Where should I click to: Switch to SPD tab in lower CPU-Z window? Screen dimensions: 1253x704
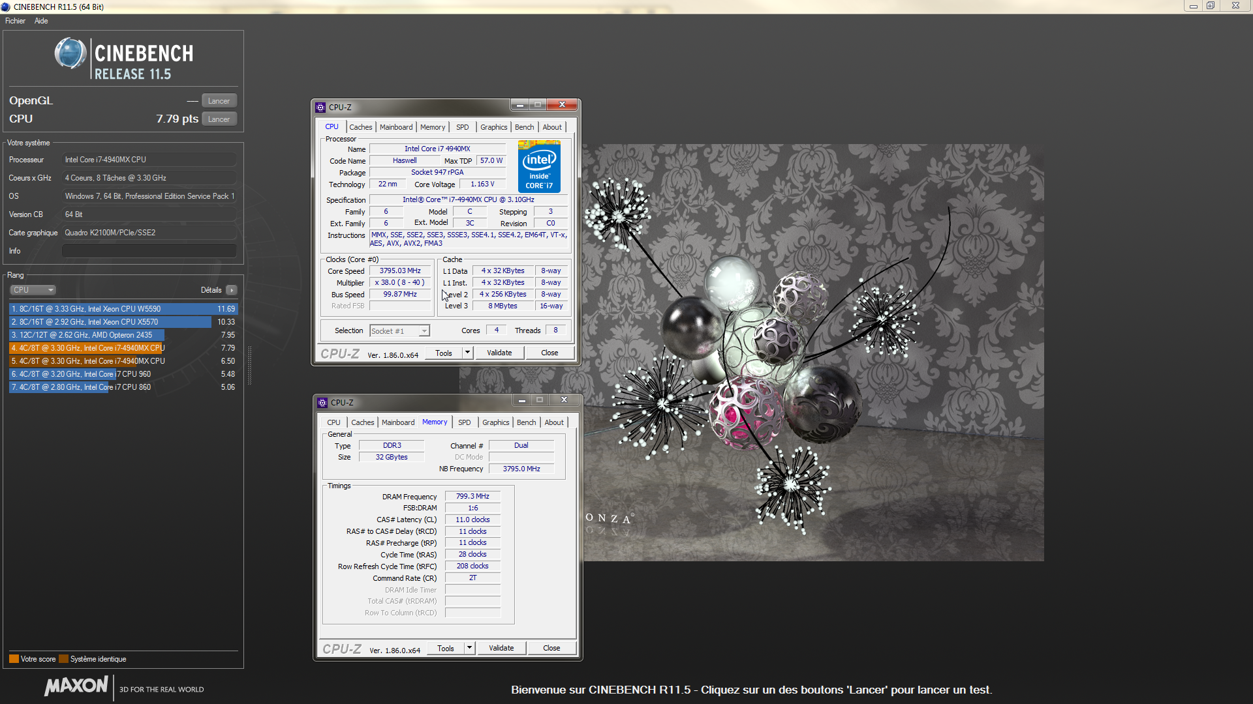pyautogui.click(x=465, y=422)
